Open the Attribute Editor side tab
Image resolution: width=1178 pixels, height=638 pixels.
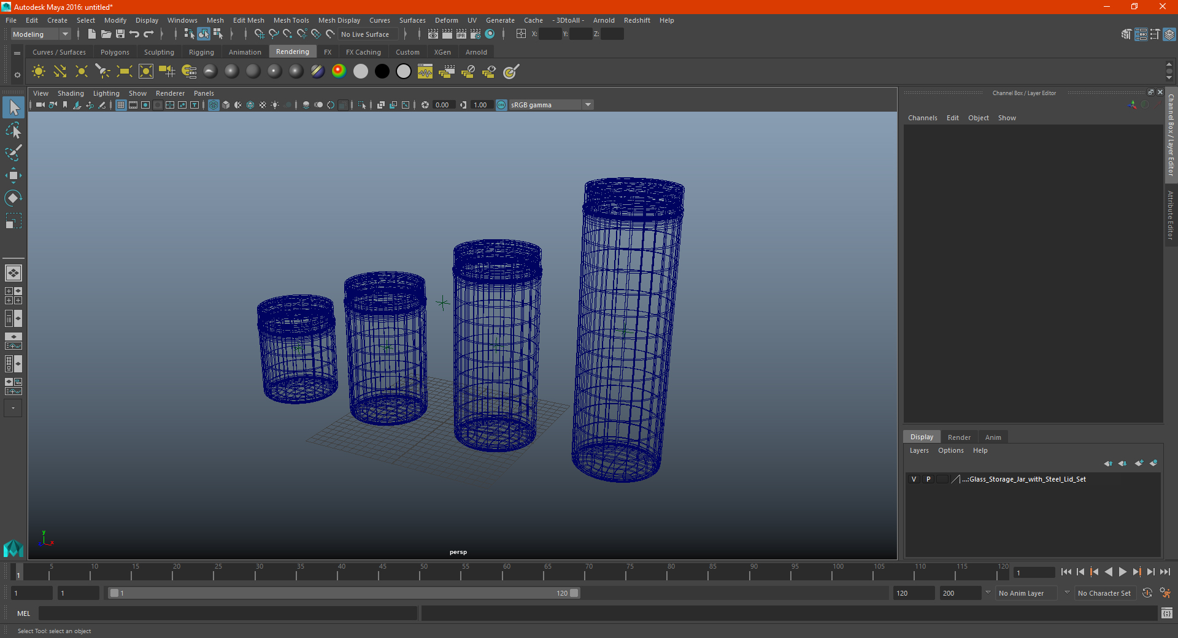click(x=1171, y=215)
